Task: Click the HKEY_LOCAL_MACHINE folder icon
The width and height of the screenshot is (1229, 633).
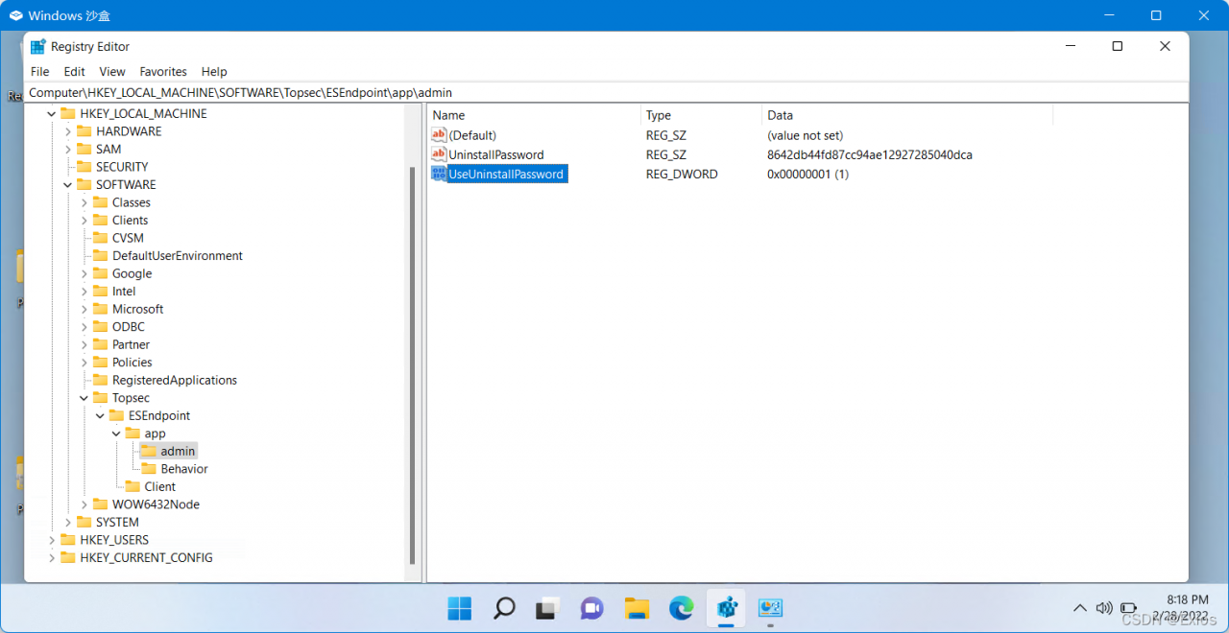Action: (68, 113)
